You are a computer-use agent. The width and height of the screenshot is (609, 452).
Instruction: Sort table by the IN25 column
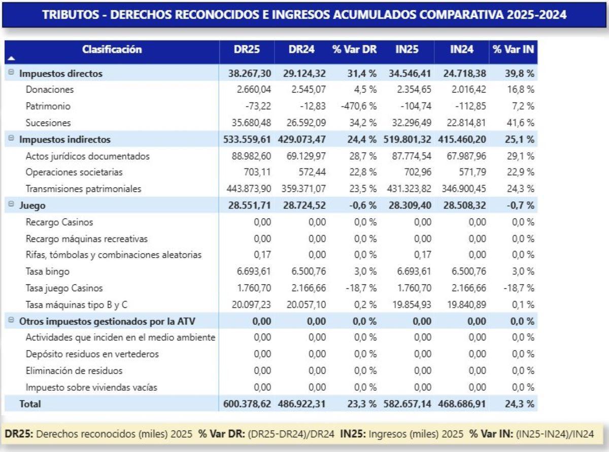409,50
